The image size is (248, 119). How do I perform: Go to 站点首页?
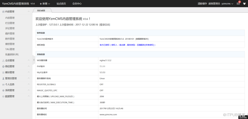61,4
